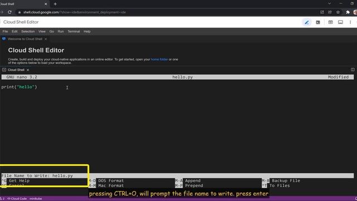Open page in app icon in address bar

pos(322,12)
